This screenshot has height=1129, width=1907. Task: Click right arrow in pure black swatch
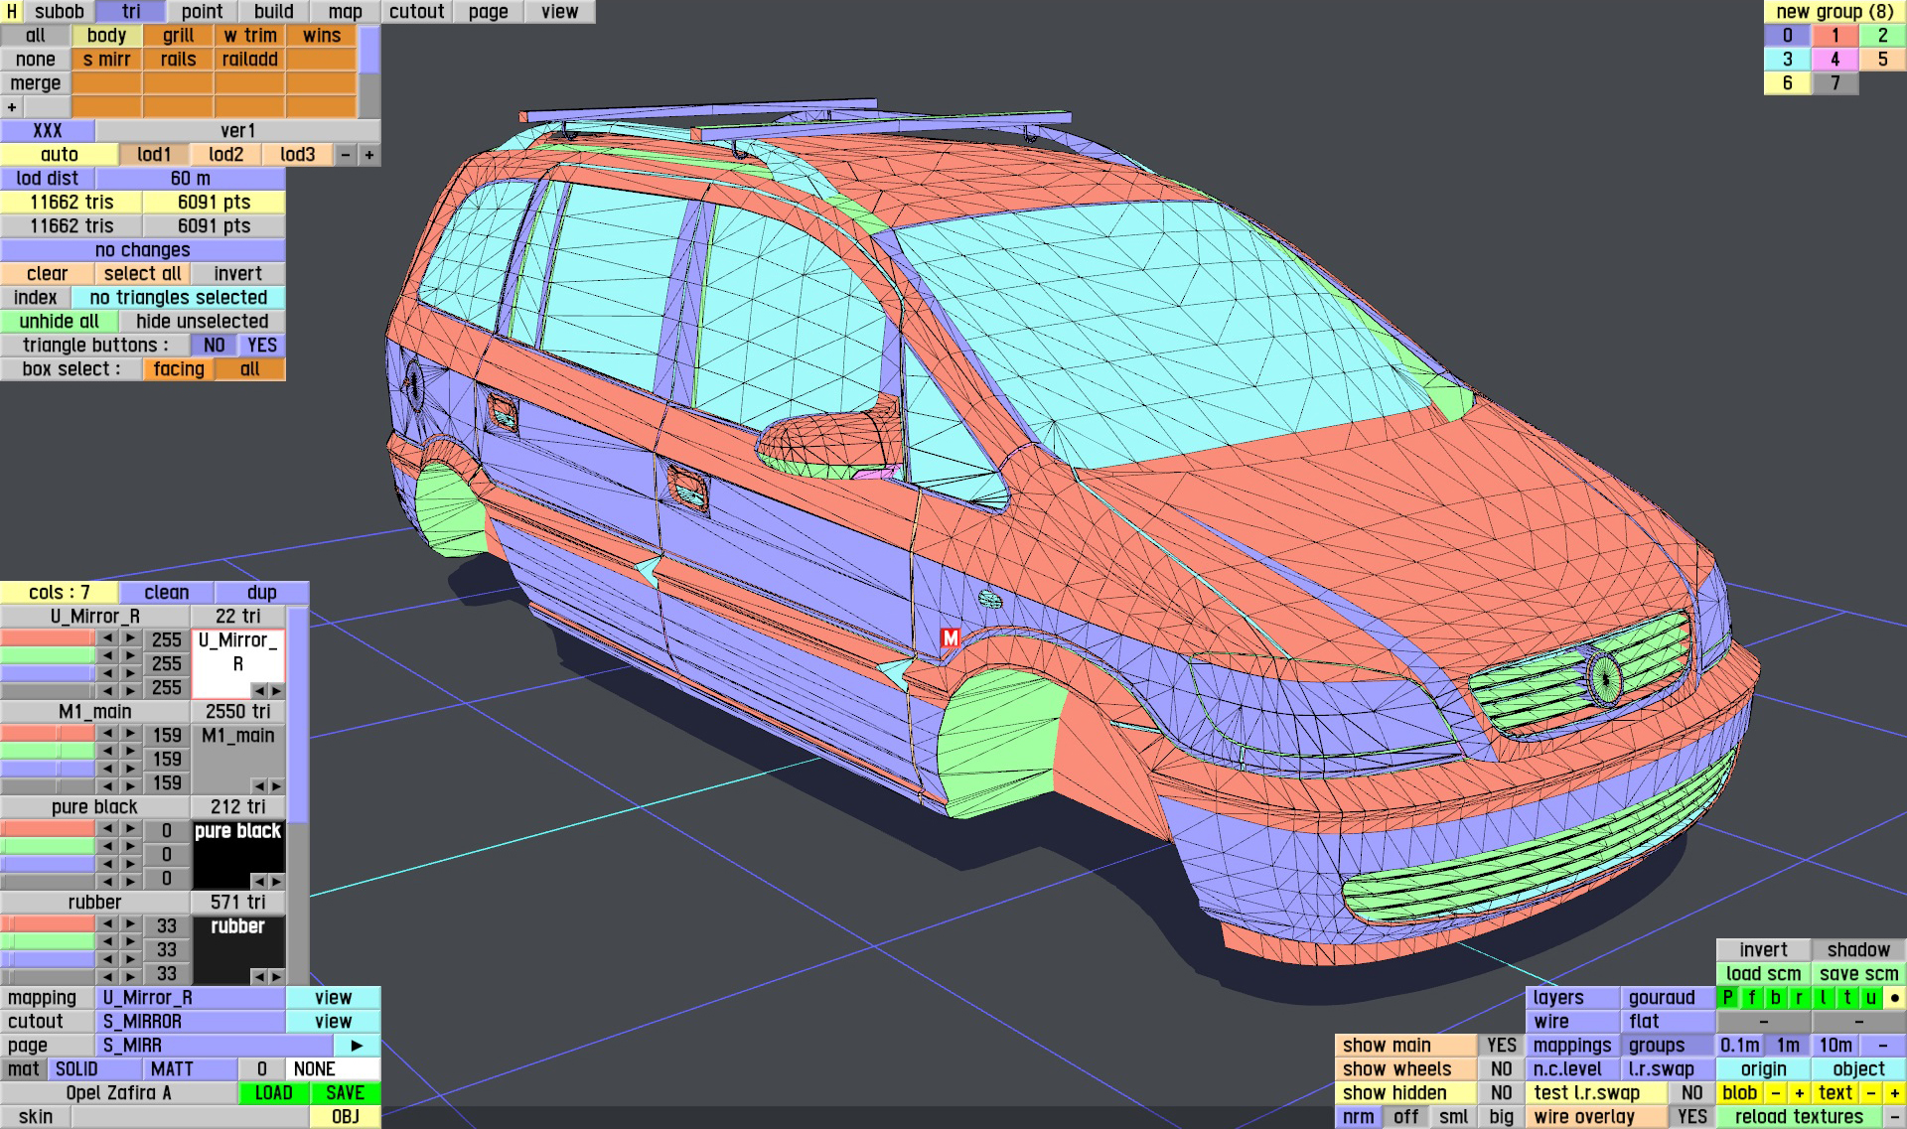coord(277,881)
